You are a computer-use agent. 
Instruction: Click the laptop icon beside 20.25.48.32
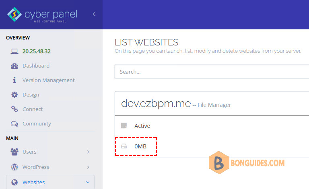[x=14, y=51]
